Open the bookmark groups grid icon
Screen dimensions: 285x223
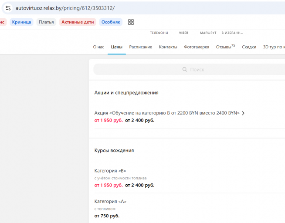point(131,22)
